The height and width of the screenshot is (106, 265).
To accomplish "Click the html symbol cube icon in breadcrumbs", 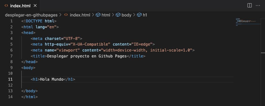I will pos(98,15).
